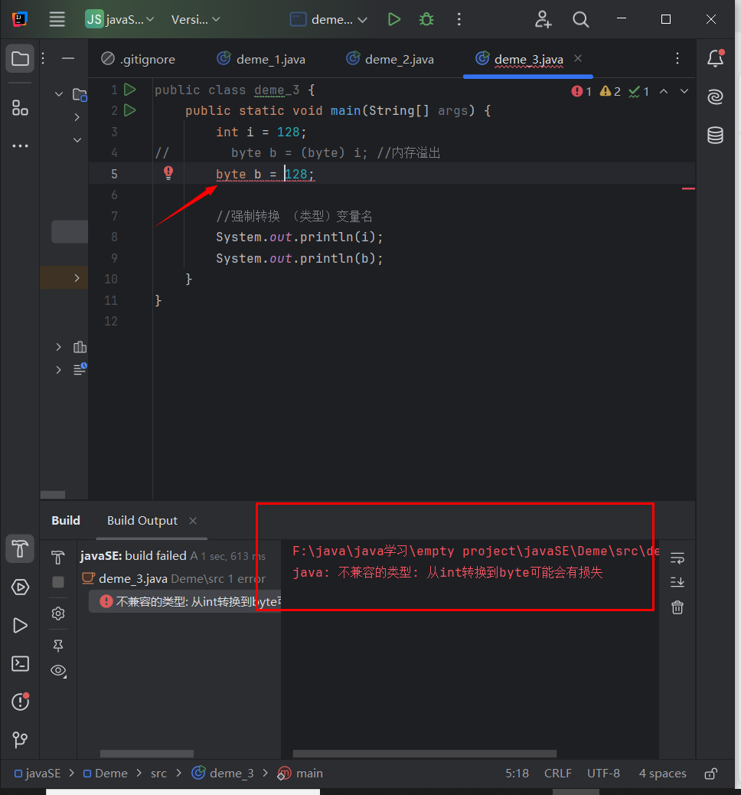Open Problems tool window icon
The height and width of the screenshot is (795, 741).
(20, 702)
